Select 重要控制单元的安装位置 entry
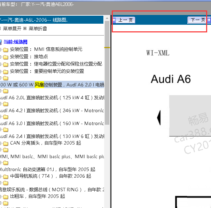211x208 pixels. (x=47, y=71)
